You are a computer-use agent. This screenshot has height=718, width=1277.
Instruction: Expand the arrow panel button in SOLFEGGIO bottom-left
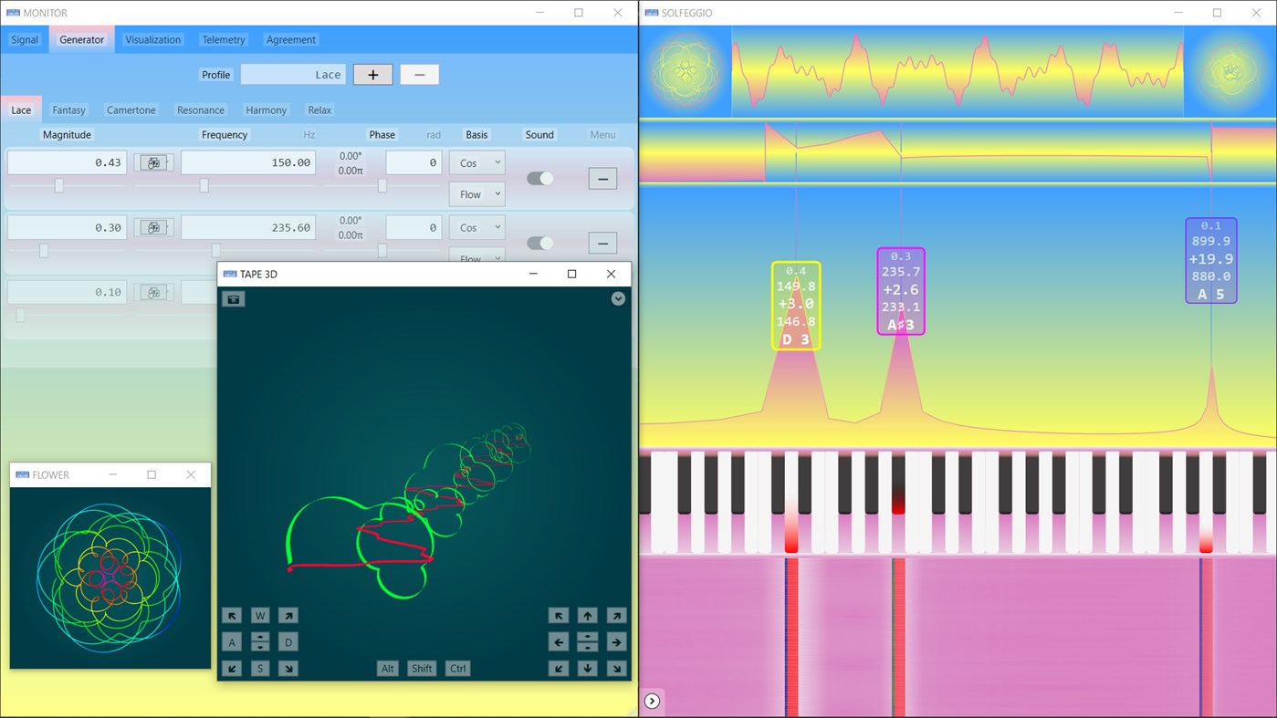coord(652,701)
